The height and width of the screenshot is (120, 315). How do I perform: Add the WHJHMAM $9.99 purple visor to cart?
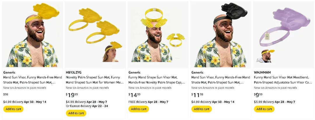tap(264, 109)
